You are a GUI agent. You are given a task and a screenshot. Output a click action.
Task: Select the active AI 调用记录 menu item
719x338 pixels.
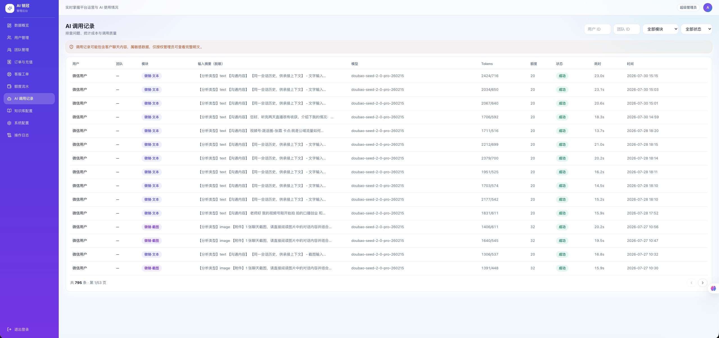click(x=29, y=99)
